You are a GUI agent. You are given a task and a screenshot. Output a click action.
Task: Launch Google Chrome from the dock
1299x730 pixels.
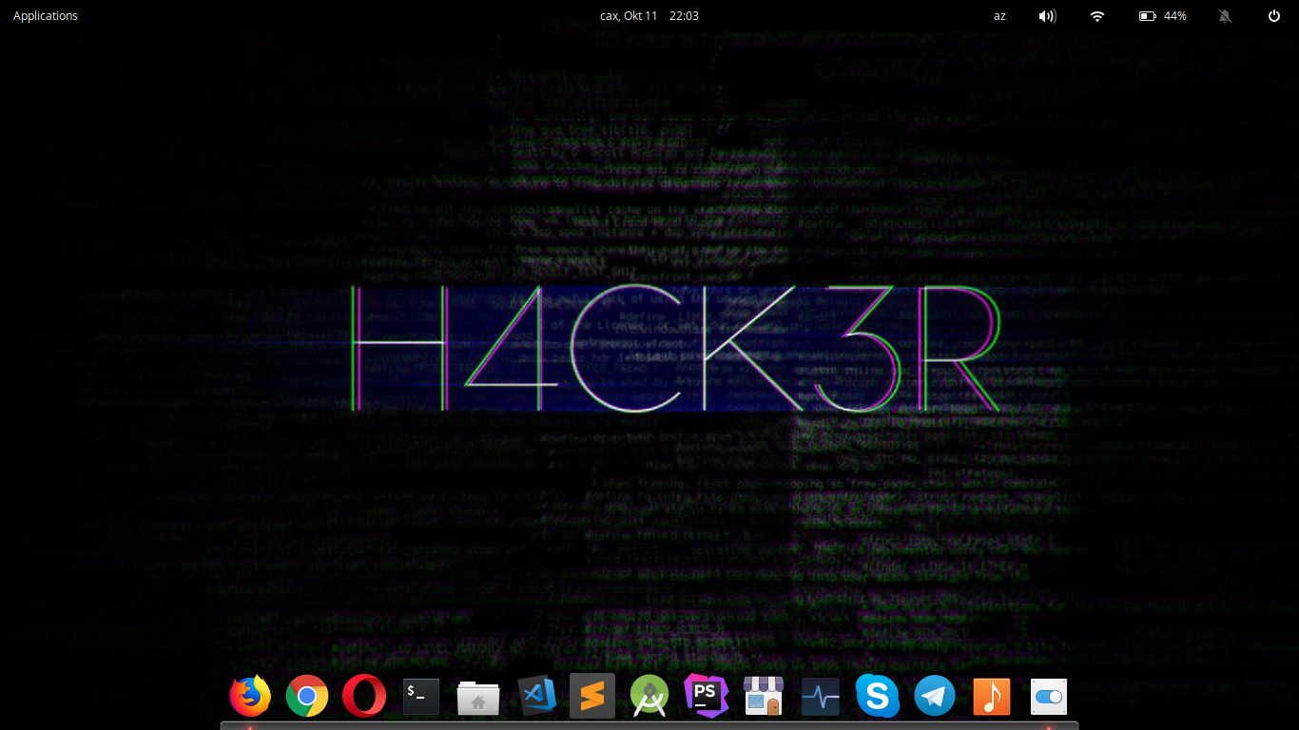307,697
